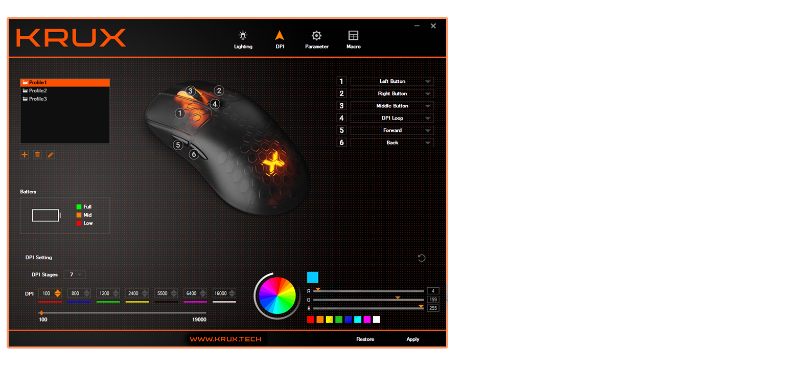Click the B color slider
The image size is (785, 368).
pyautogui.click(x=368, y=308)
